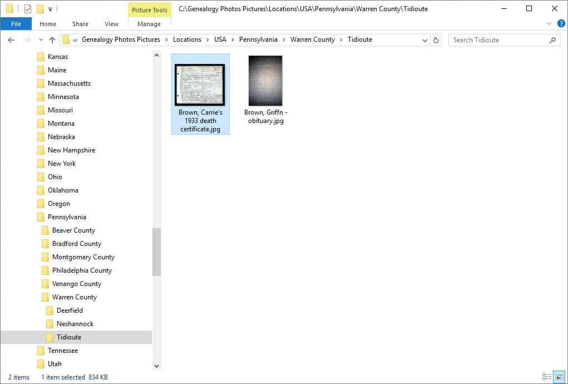Screen dimensions: 568x384
Task: Click Warren County in breadcrumb path
Action: click(x=313, y=40)
